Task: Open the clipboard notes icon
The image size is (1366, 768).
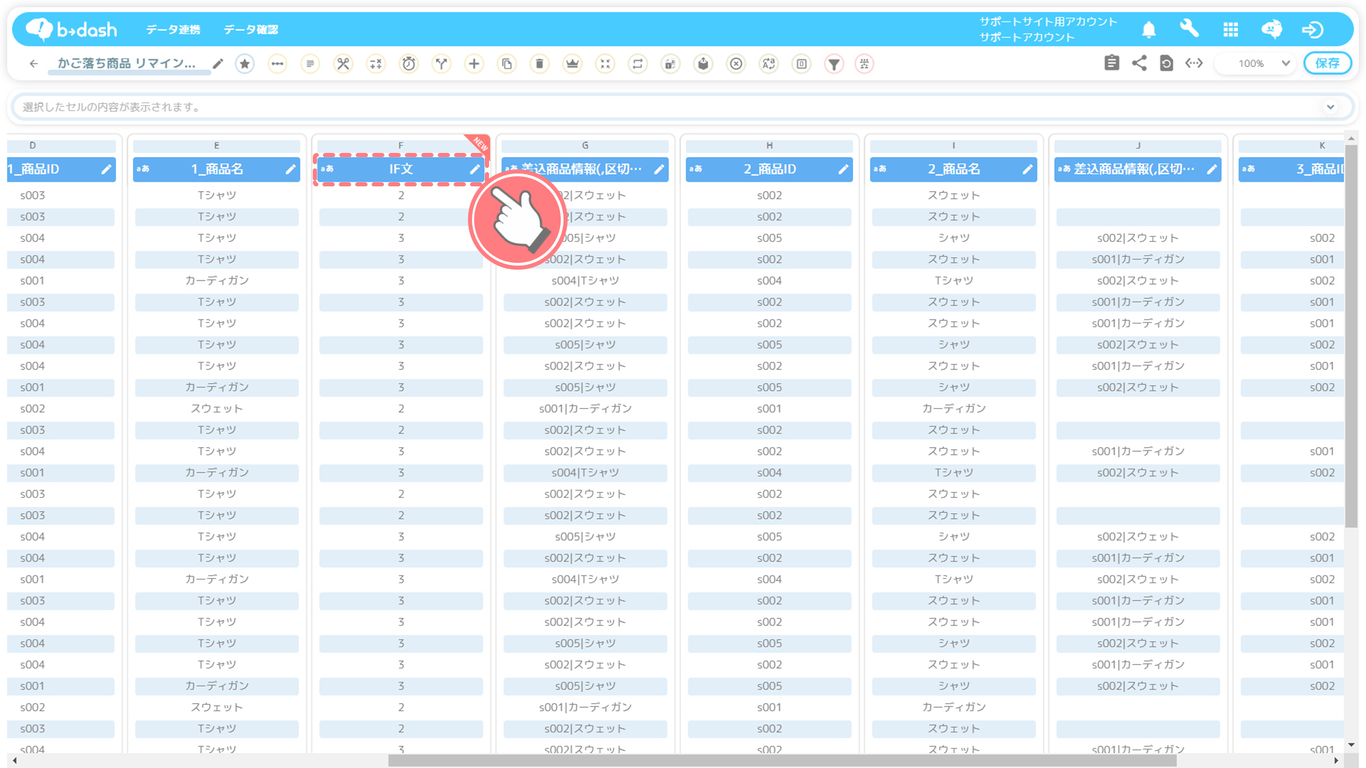Action: [x=1112, y=63]
